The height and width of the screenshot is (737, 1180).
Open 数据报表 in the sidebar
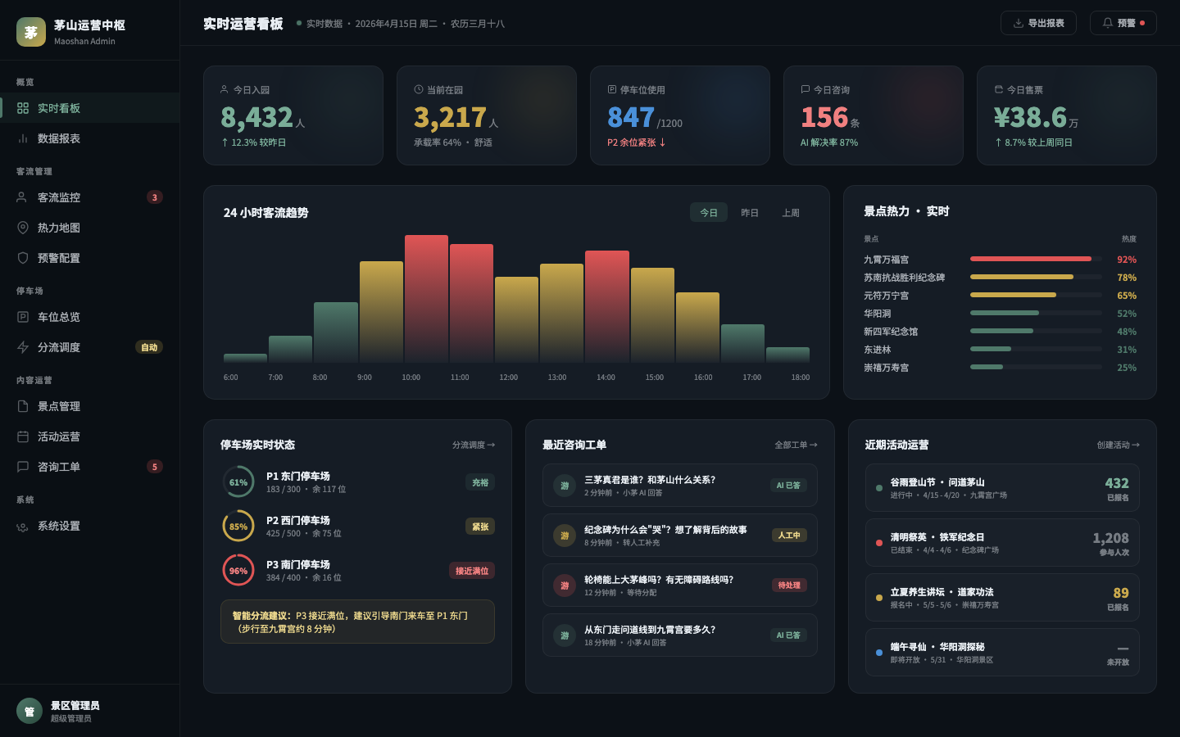point(89,138)
